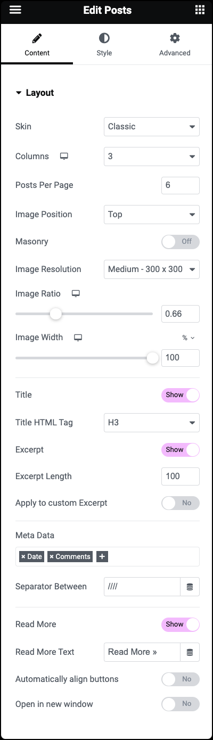Viewport: 213px width, 740px height.
Task: Click the responsive device icon beside Image Ratio
Action: tap(76, 294)
